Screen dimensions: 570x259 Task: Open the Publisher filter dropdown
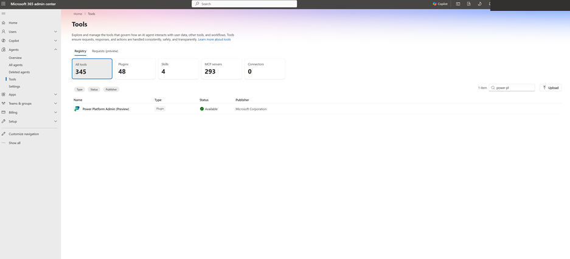111,90
